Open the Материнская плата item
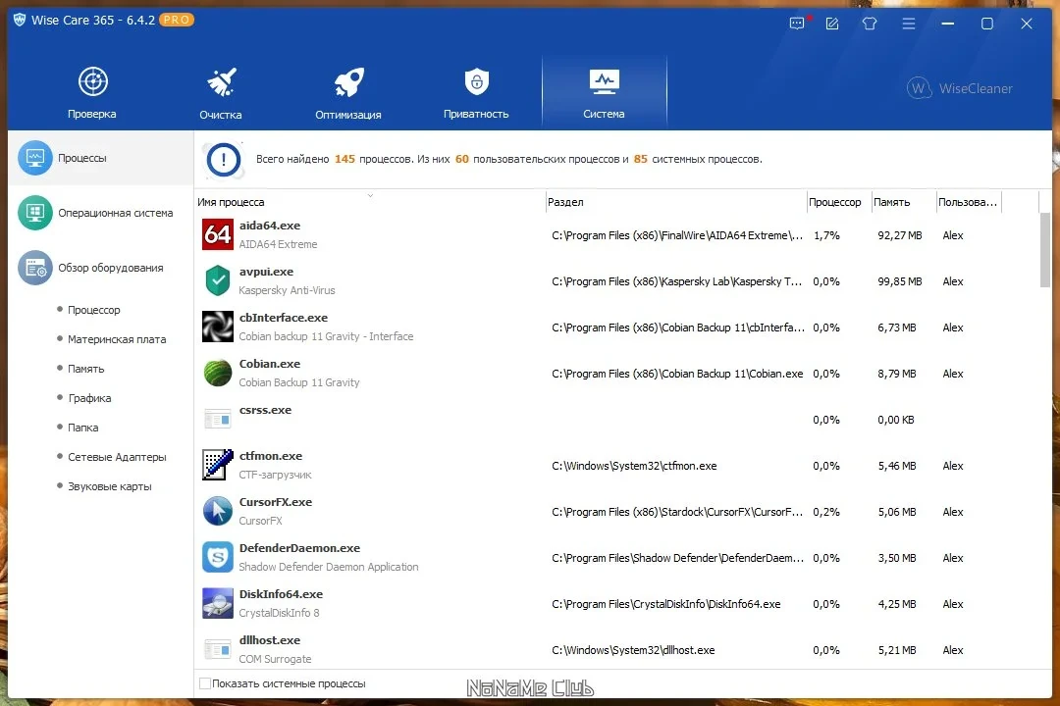 [116, 339]
